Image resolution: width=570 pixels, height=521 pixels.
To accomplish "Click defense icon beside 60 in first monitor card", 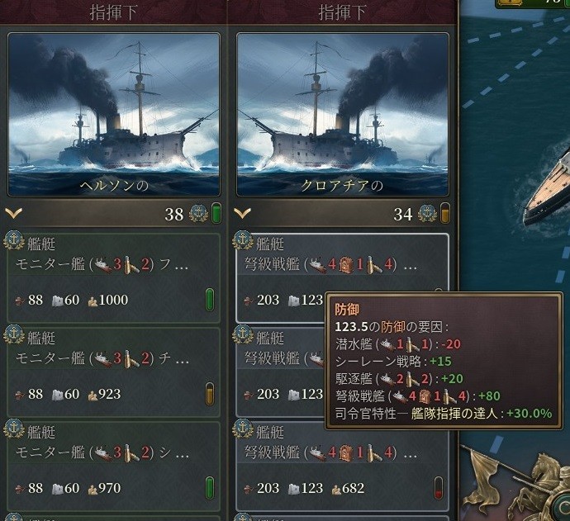I will pos(58,301).
